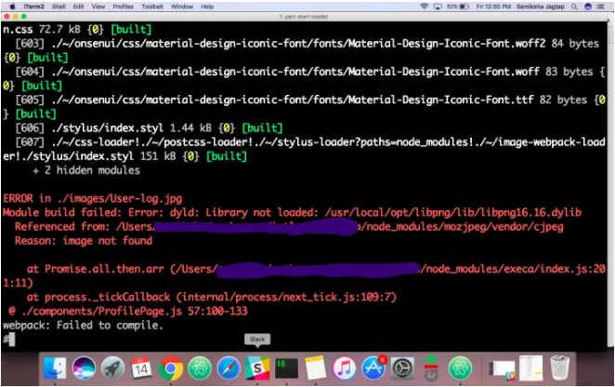The image size is (615, 387).
Task: Open App Store with badge
Action: pos(373,368)
